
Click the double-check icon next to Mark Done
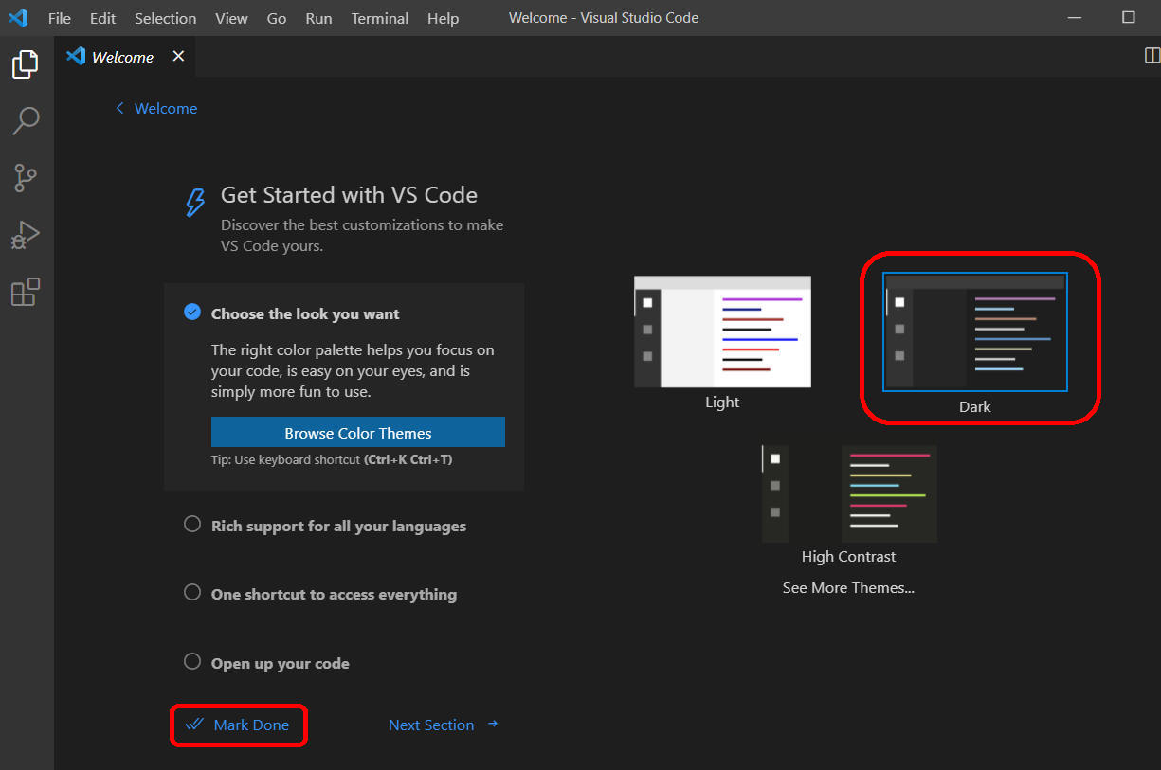195,725
